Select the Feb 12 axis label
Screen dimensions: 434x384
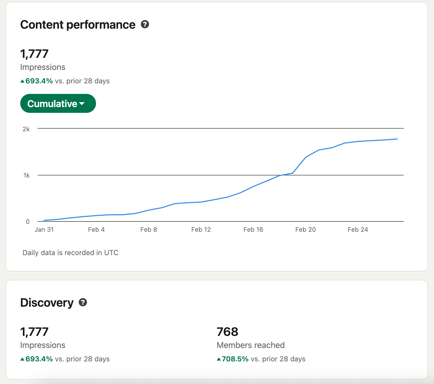point(201,230)
